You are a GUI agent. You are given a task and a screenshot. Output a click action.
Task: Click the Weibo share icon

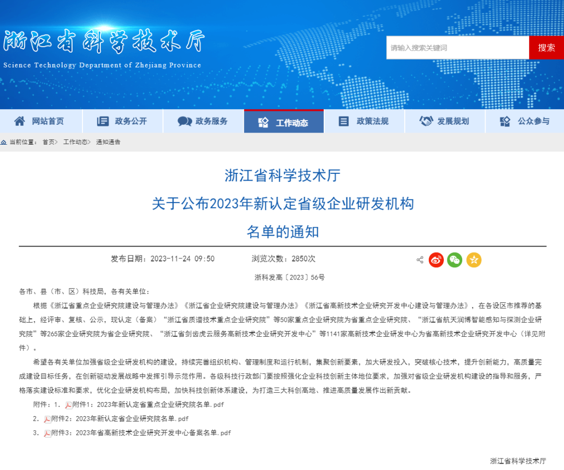click(436, 260)
